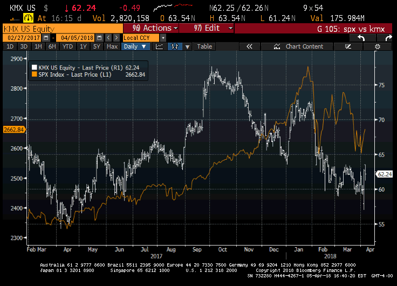Open annotation edit pencil tool
Image resolution: width=397 pixels, height=286 pixels.
tap(348, 46)
